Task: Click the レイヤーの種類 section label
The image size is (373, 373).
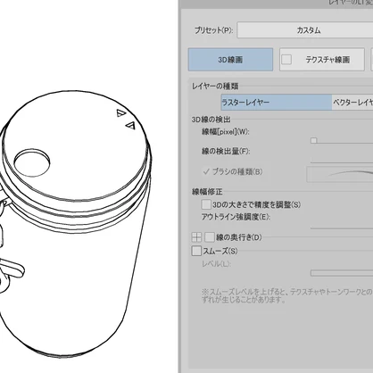Action: (x=215, y=87)
